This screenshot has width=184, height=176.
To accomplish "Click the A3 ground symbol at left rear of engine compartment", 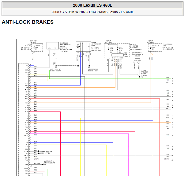I will coord(56,66).
